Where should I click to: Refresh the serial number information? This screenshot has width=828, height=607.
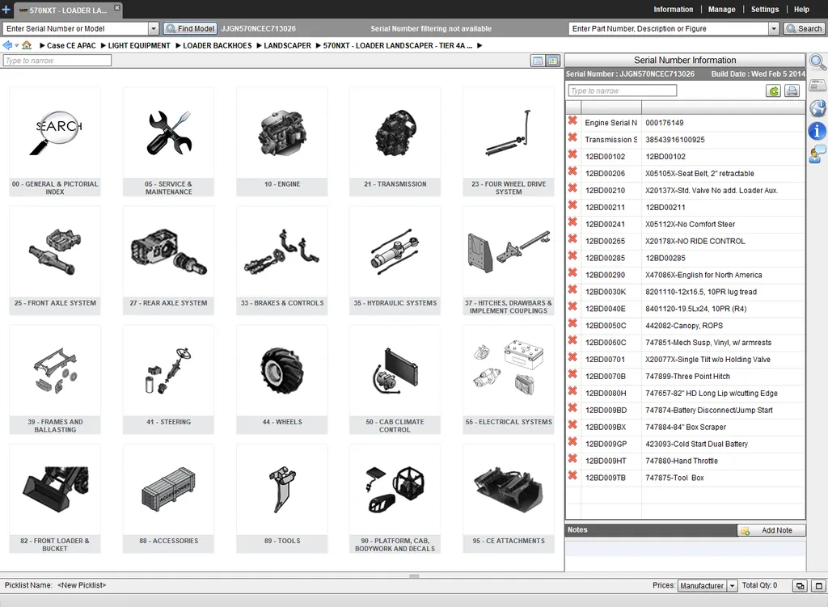click(x=774, y=91)
